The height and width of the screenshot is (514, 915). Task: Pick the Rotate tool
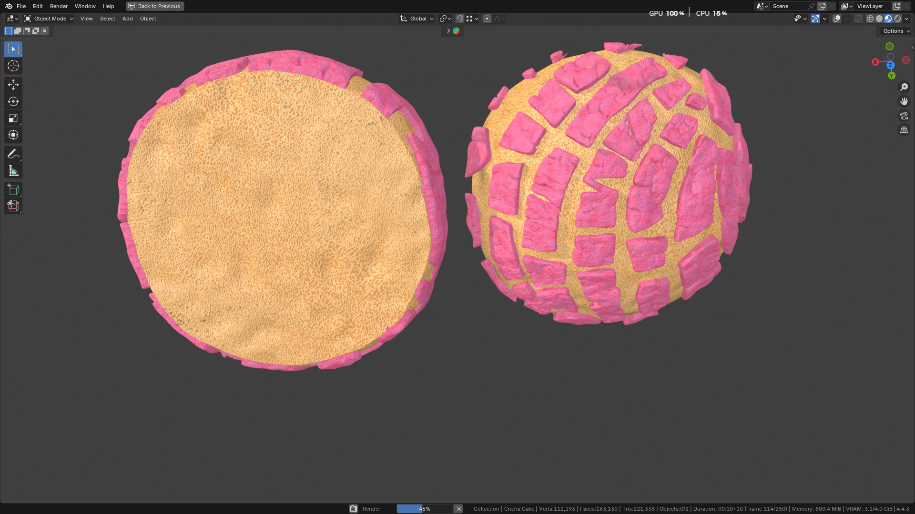click(13, 102)
